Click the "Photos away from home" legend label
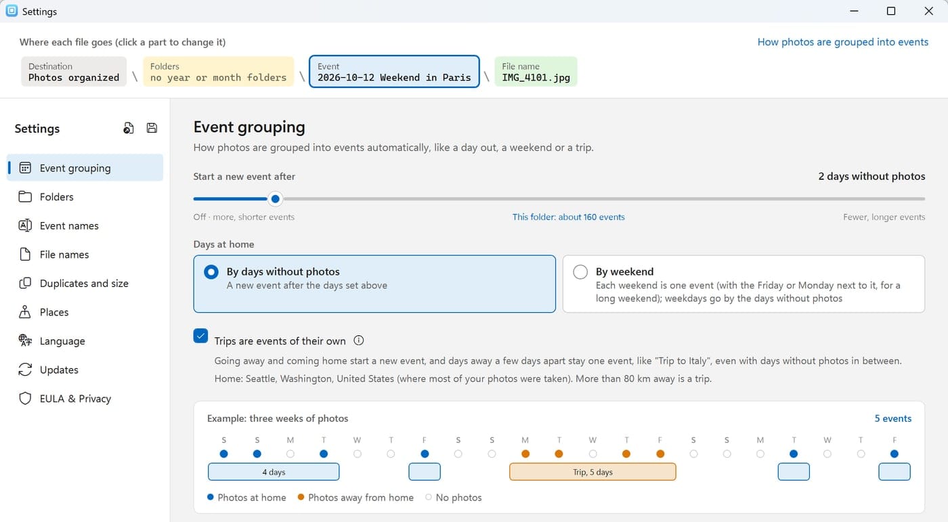This screenshot has width=948, height=522. [x=361, y=498]
